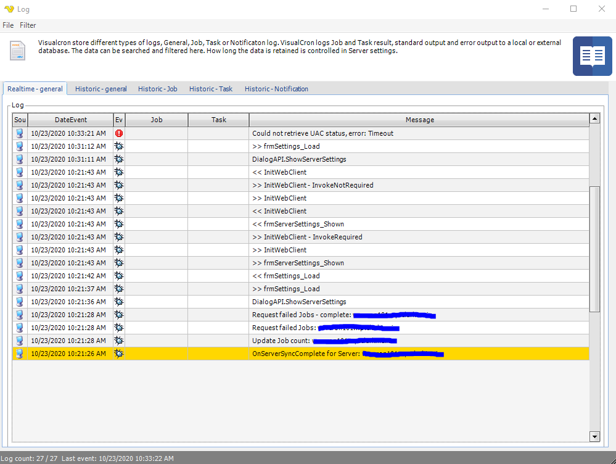
Task: Click scroll down arrow of the log list
Action: pyautogui.click(x=594, y=436)
